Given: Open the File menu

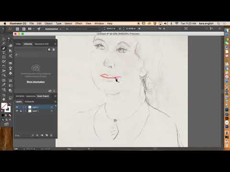Looking at the screenshot, I should pyautogui.click(x=32, y=23).
